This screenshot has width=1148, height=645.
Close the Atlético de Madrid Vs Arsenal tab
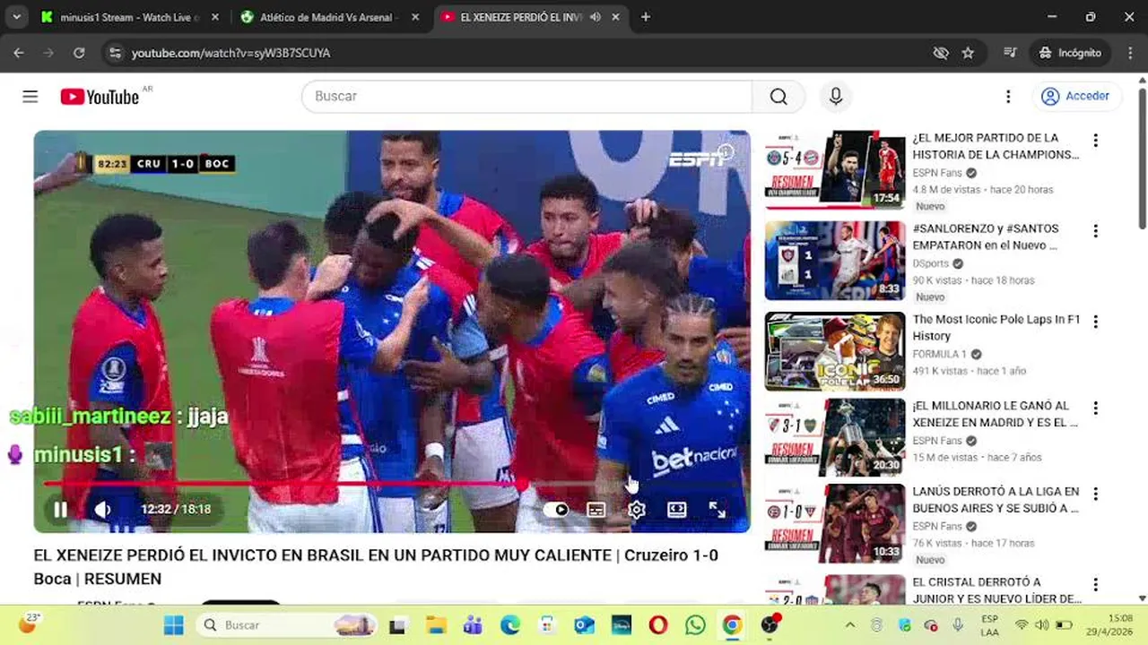coord(413,17)
